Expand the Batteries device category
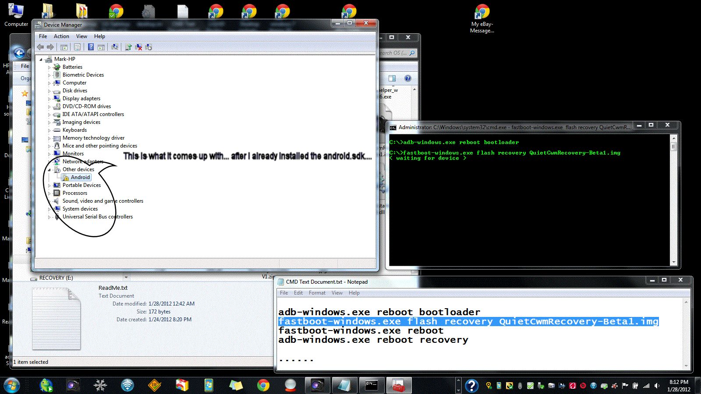The height and width of the screenshot is (394, 701). point(49,67)
